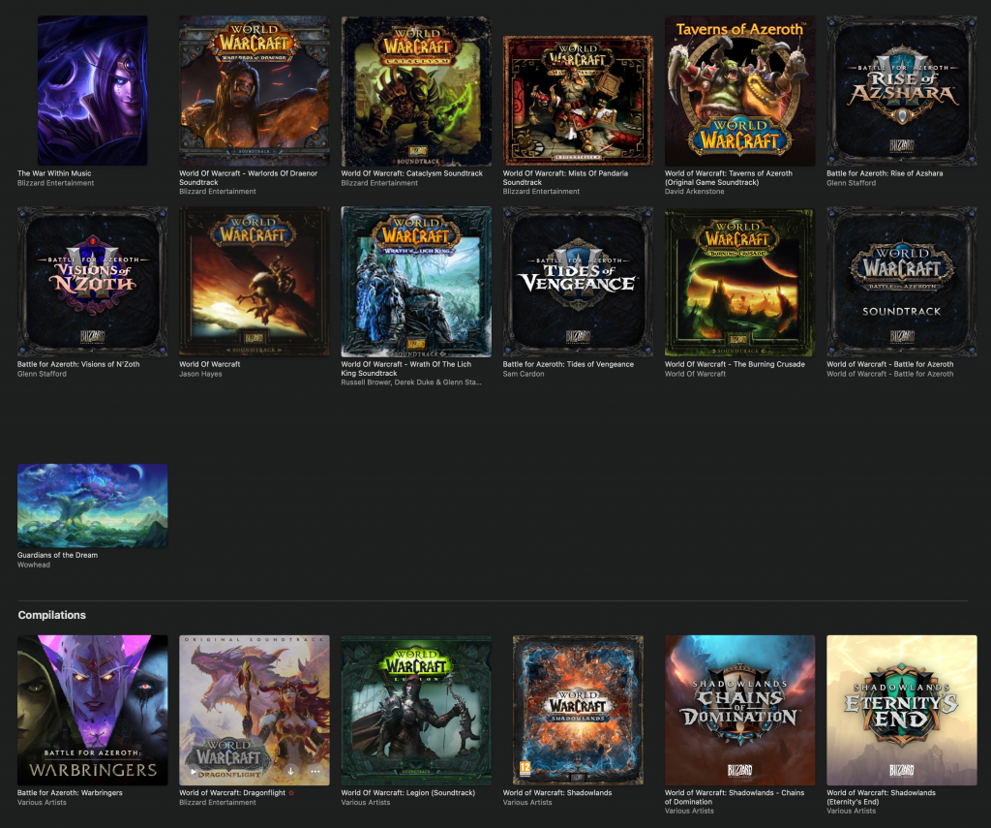Click the title 'The War Within Music'
Screen dimensions: 991x828
coord(54,173)
